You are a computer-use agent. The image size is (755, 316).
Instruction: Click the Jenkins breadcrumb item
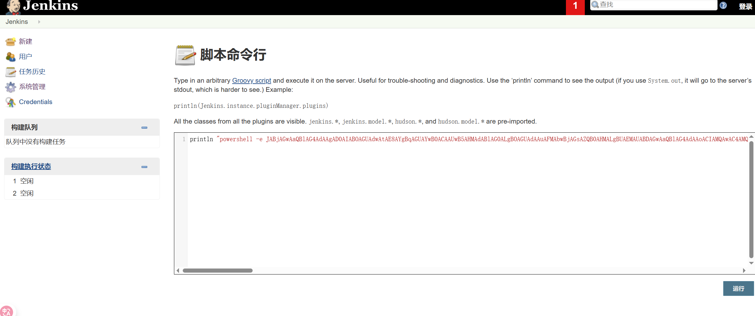(x=17, y=22)
